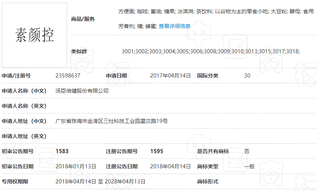The image size is (317, 191).
Task: Click applicant address 广东省珠海市金湾区三灶科技工业园星汉路19号
Action: coord(112,121)
